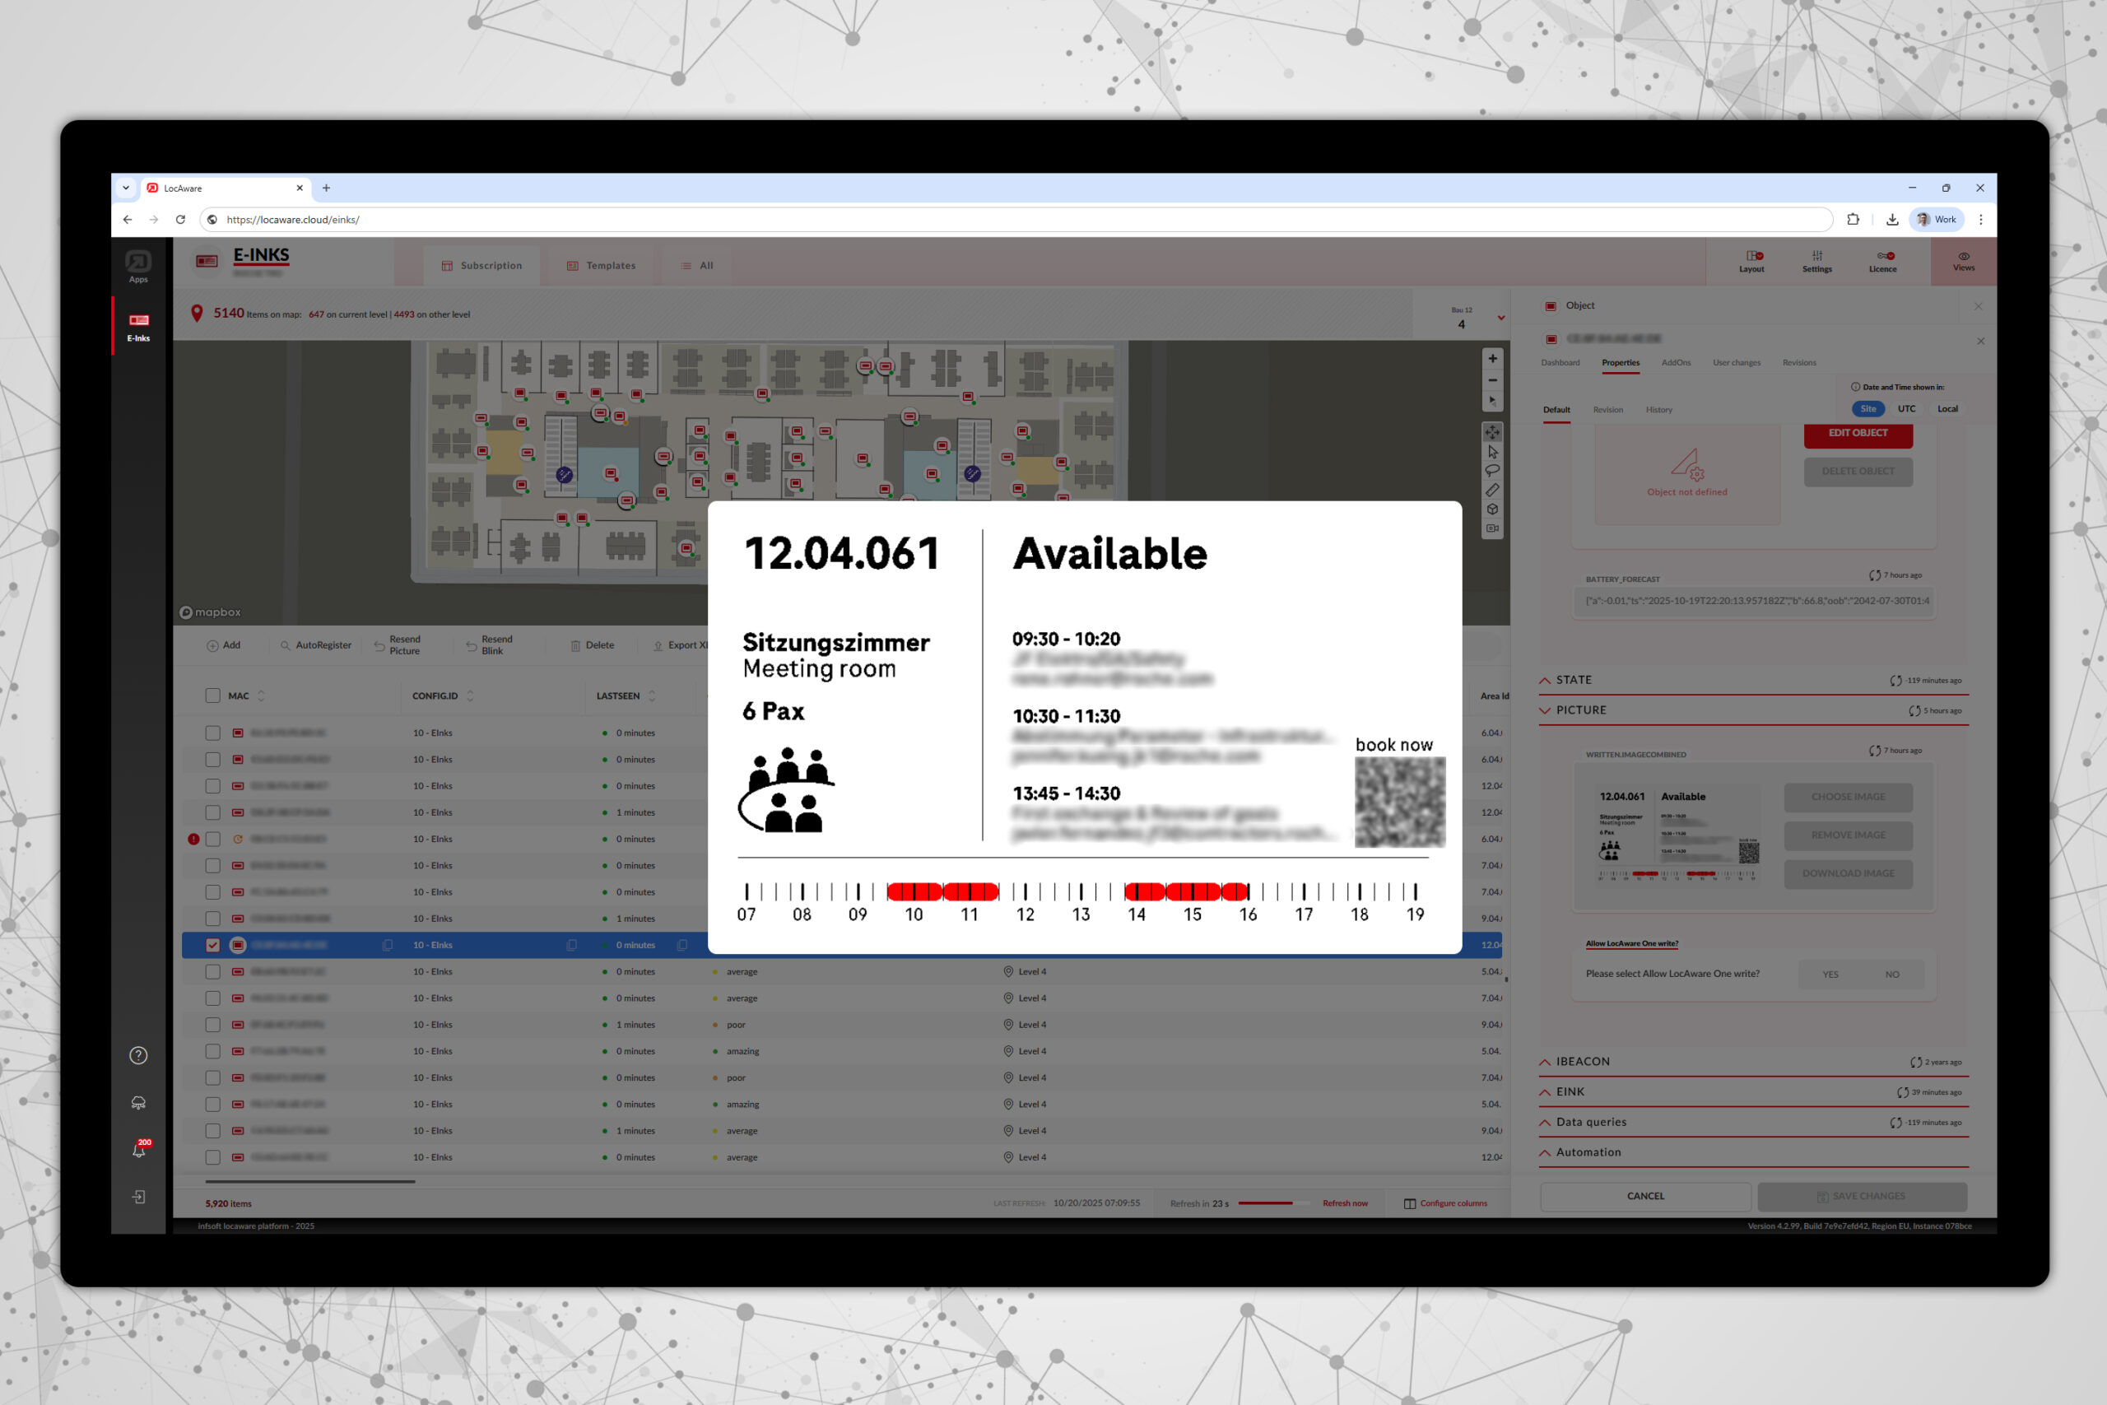Click the help question mark icon

point(138,1055)
